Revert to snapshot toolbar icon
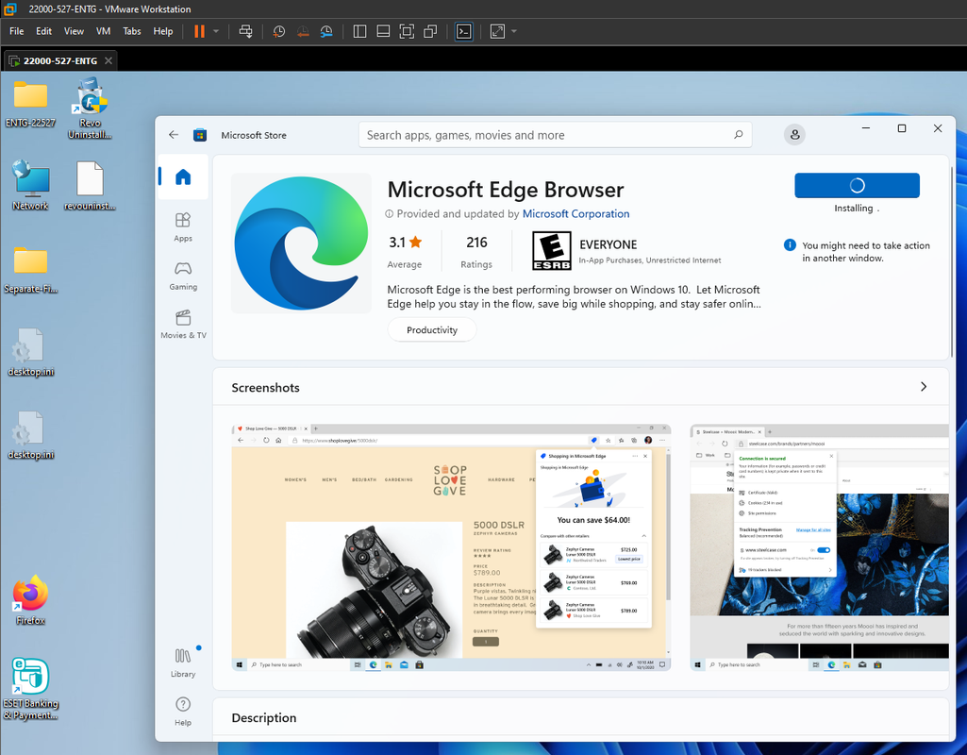The image size is (967, 755). pos(303,31)
